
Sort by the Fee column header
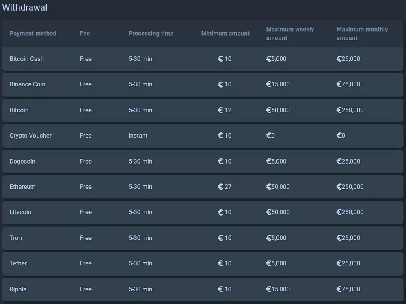[84, 33]
